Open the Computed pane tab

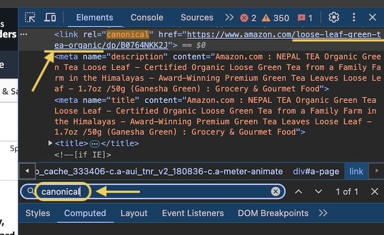point(85,213)
